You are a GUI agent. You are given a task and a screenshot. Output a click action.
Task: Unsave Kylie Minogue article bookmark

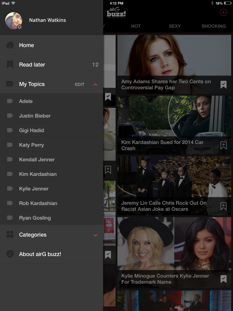click(x=224, y=279)
